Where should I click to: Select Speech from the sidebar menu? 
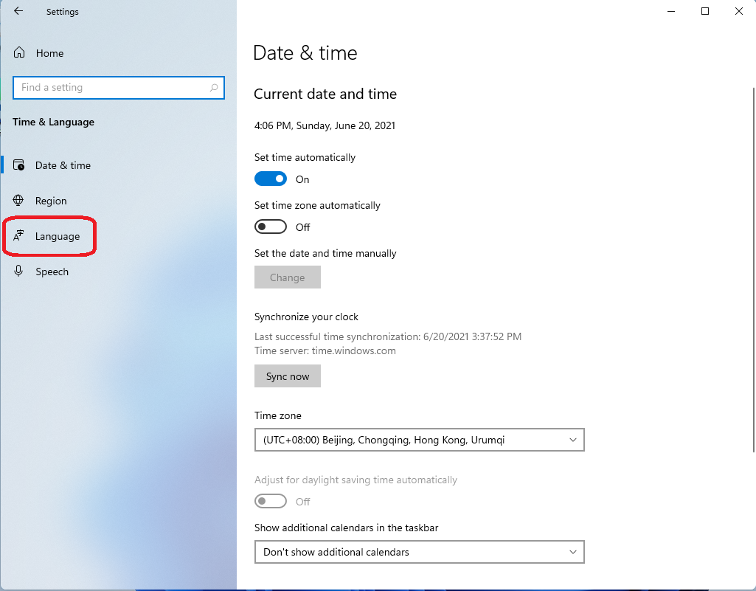click(x=52, y=272)
